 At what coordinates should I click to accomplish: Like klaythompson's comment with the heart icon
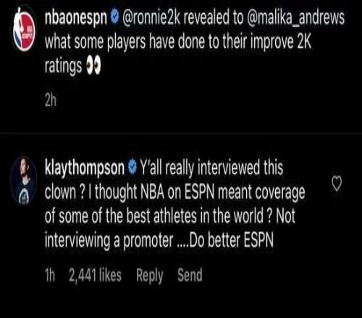tap(337, 184)
